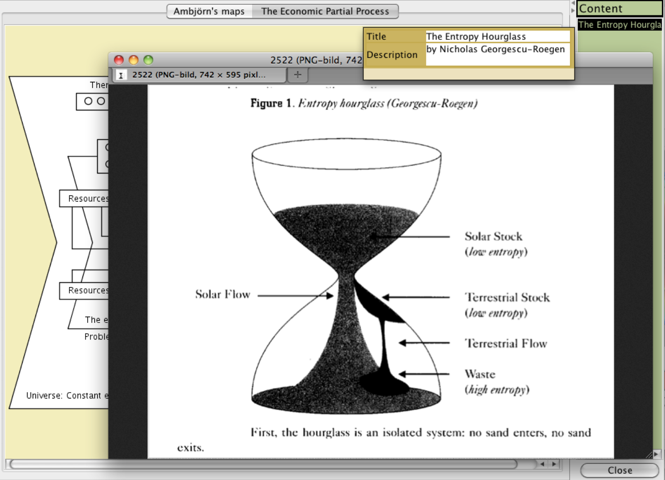Click the horizontal scrollbar thumb of the map
665x480 pixels.
point(263,464)
